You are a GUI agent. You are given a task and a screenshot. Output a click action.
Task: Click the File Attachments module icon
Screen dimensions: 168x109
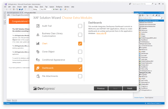click(38, 76)
